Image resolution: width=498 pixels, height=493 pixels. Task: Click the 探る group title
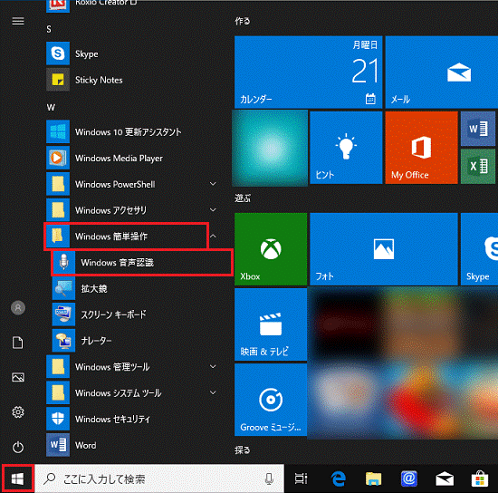[x=243, y=449]
